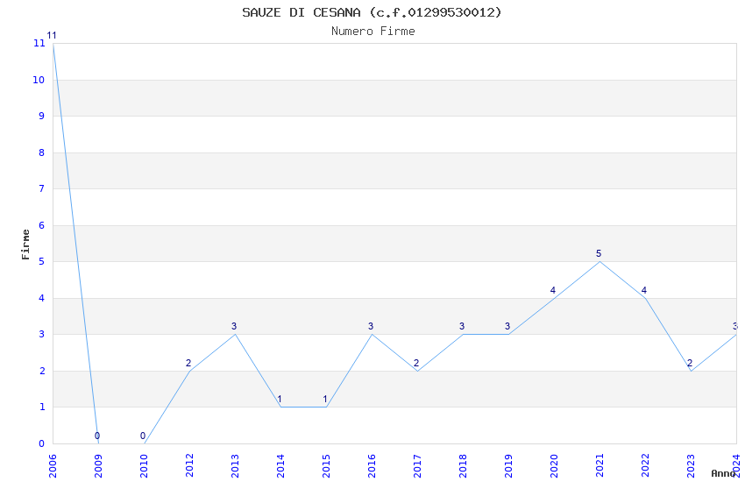Click y-axis tick label 0
The width and height of the screenshot is (745, 482).
click(x=42, y=443)
